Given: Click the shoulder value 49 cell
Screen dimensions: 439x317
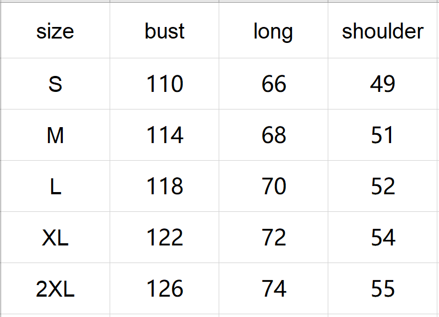Looking at the screenshot, I should [383, 84].
